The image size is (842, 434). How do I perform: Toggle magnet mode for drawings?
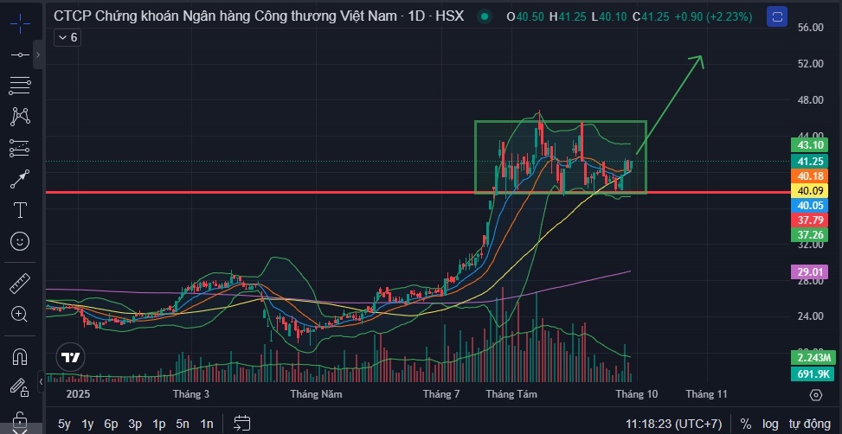click(x=20, y=355)
